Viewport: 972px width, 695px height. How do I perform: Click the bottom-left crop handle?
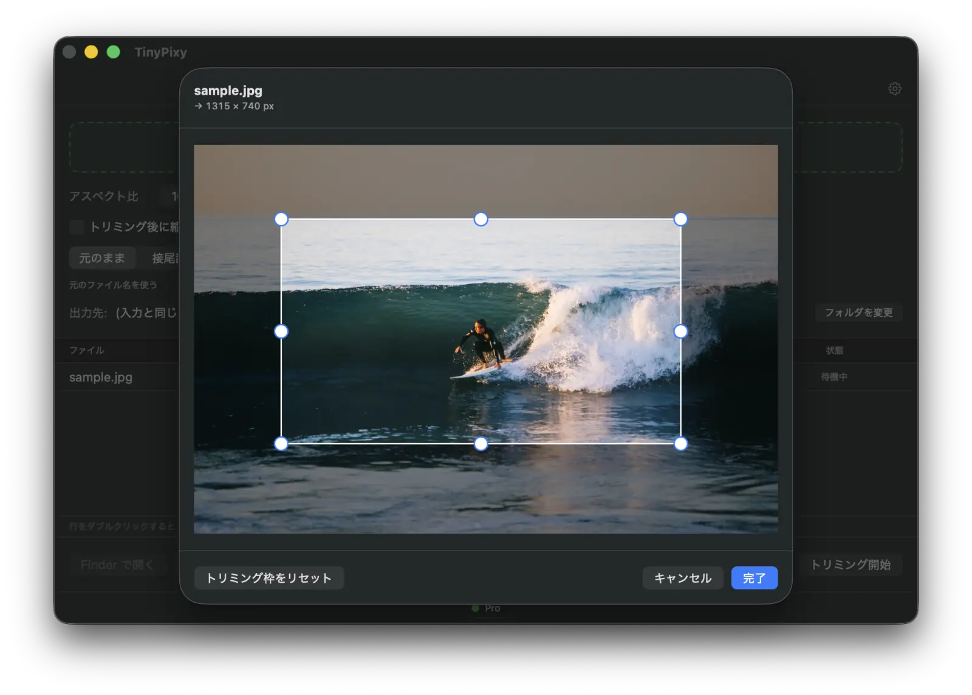[x=281, y=444]
